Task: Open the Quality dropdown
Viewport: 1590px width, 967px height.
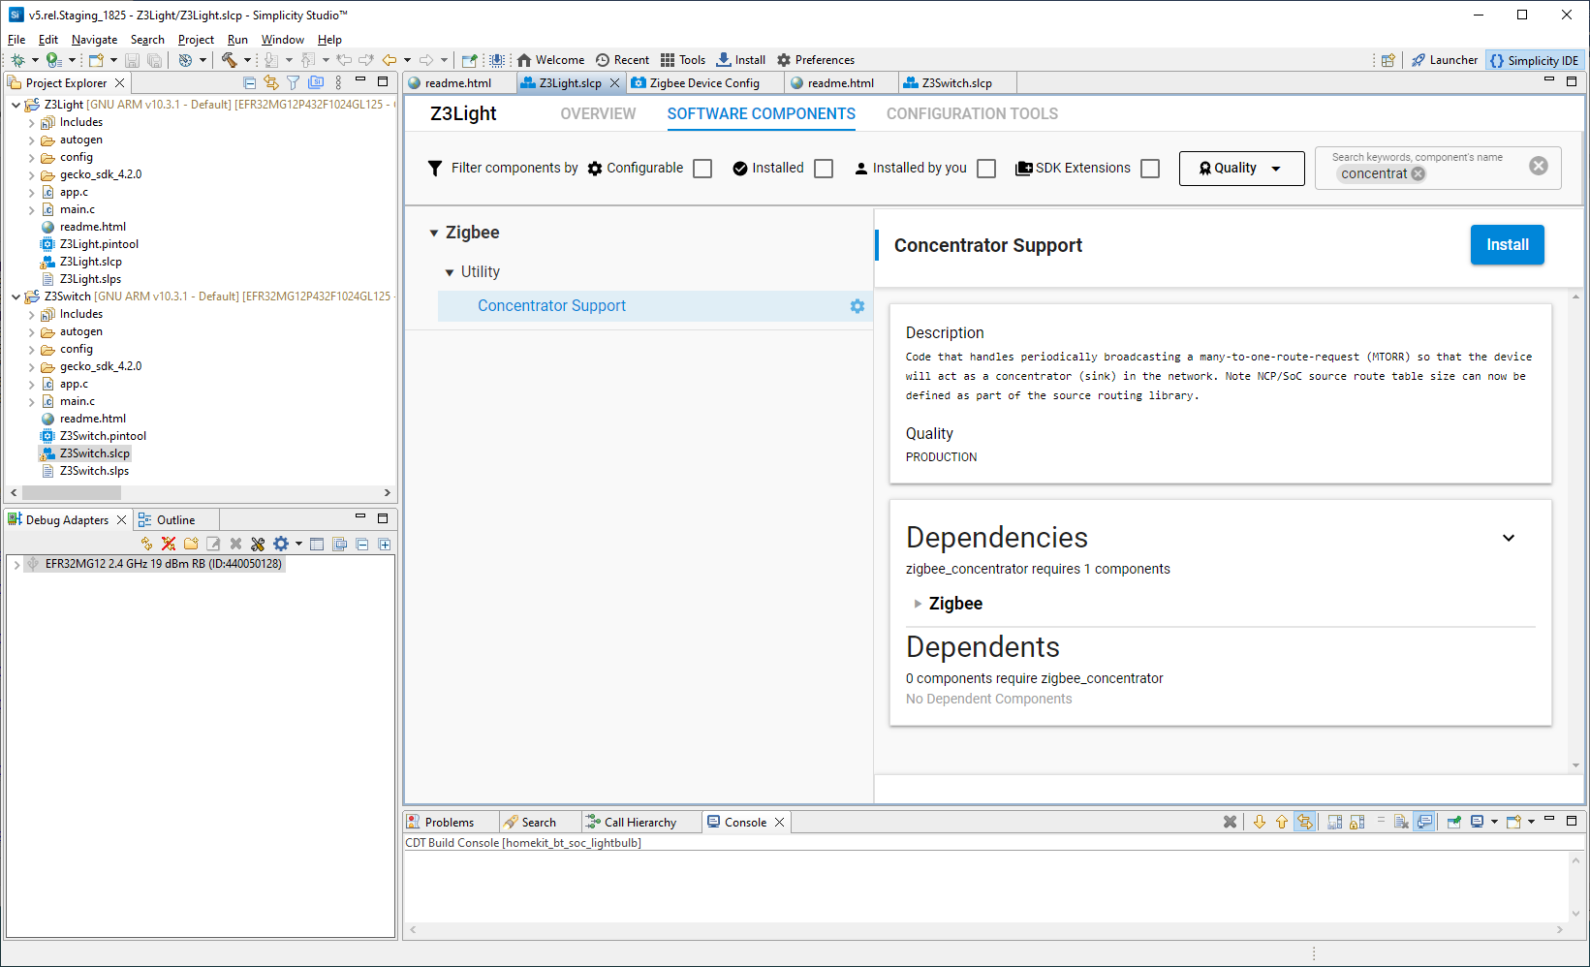Action: (1241, 169)
